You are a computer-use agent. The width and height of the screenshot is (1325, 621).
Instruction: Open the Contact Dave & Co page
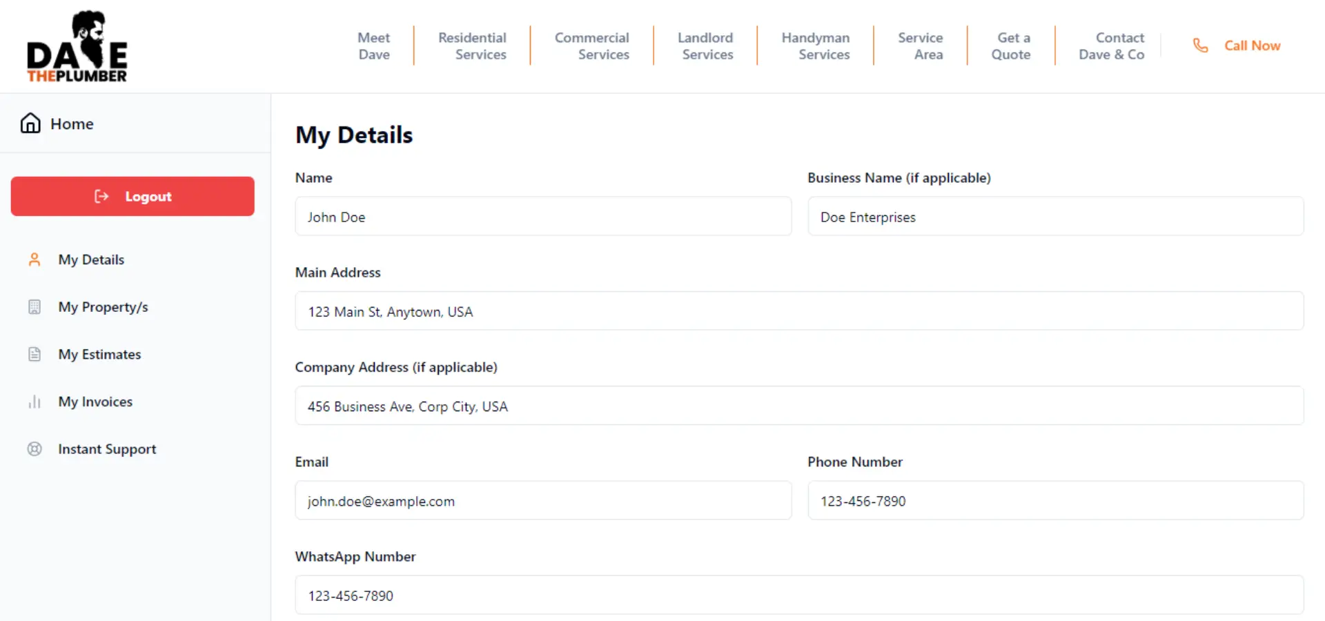[x=1111, y=46]
